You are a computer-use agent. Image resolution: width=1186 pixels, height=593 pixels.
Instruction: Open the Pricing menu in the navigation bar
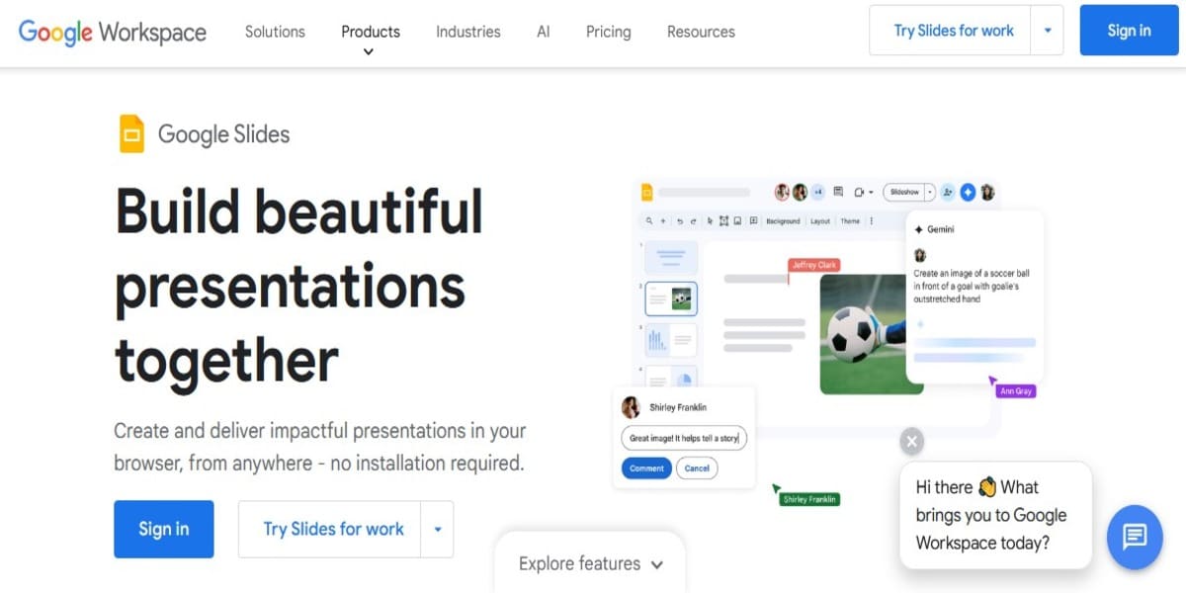pos(608,31)
